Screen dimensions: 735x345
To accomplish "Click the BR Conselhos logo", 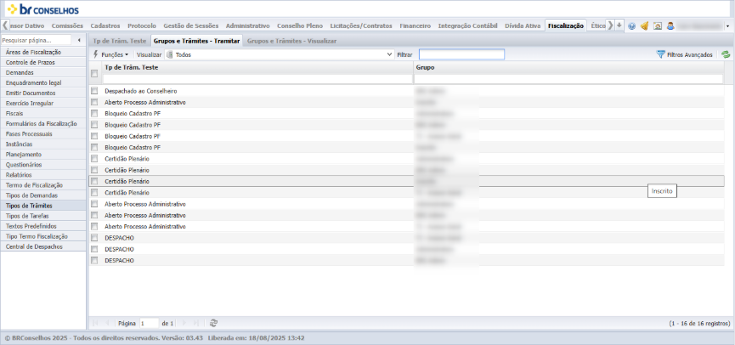I will pos(43,9).
